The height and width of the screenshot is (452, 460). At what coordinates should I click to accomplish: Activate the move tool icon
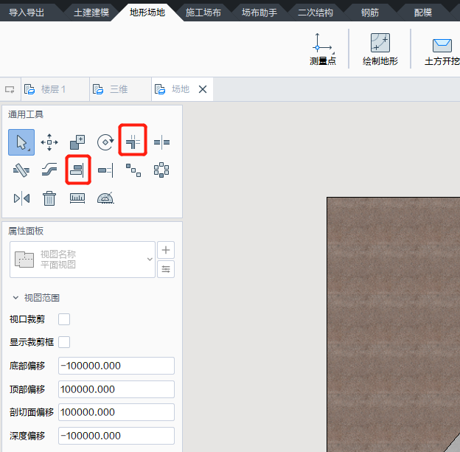[49, 142]
